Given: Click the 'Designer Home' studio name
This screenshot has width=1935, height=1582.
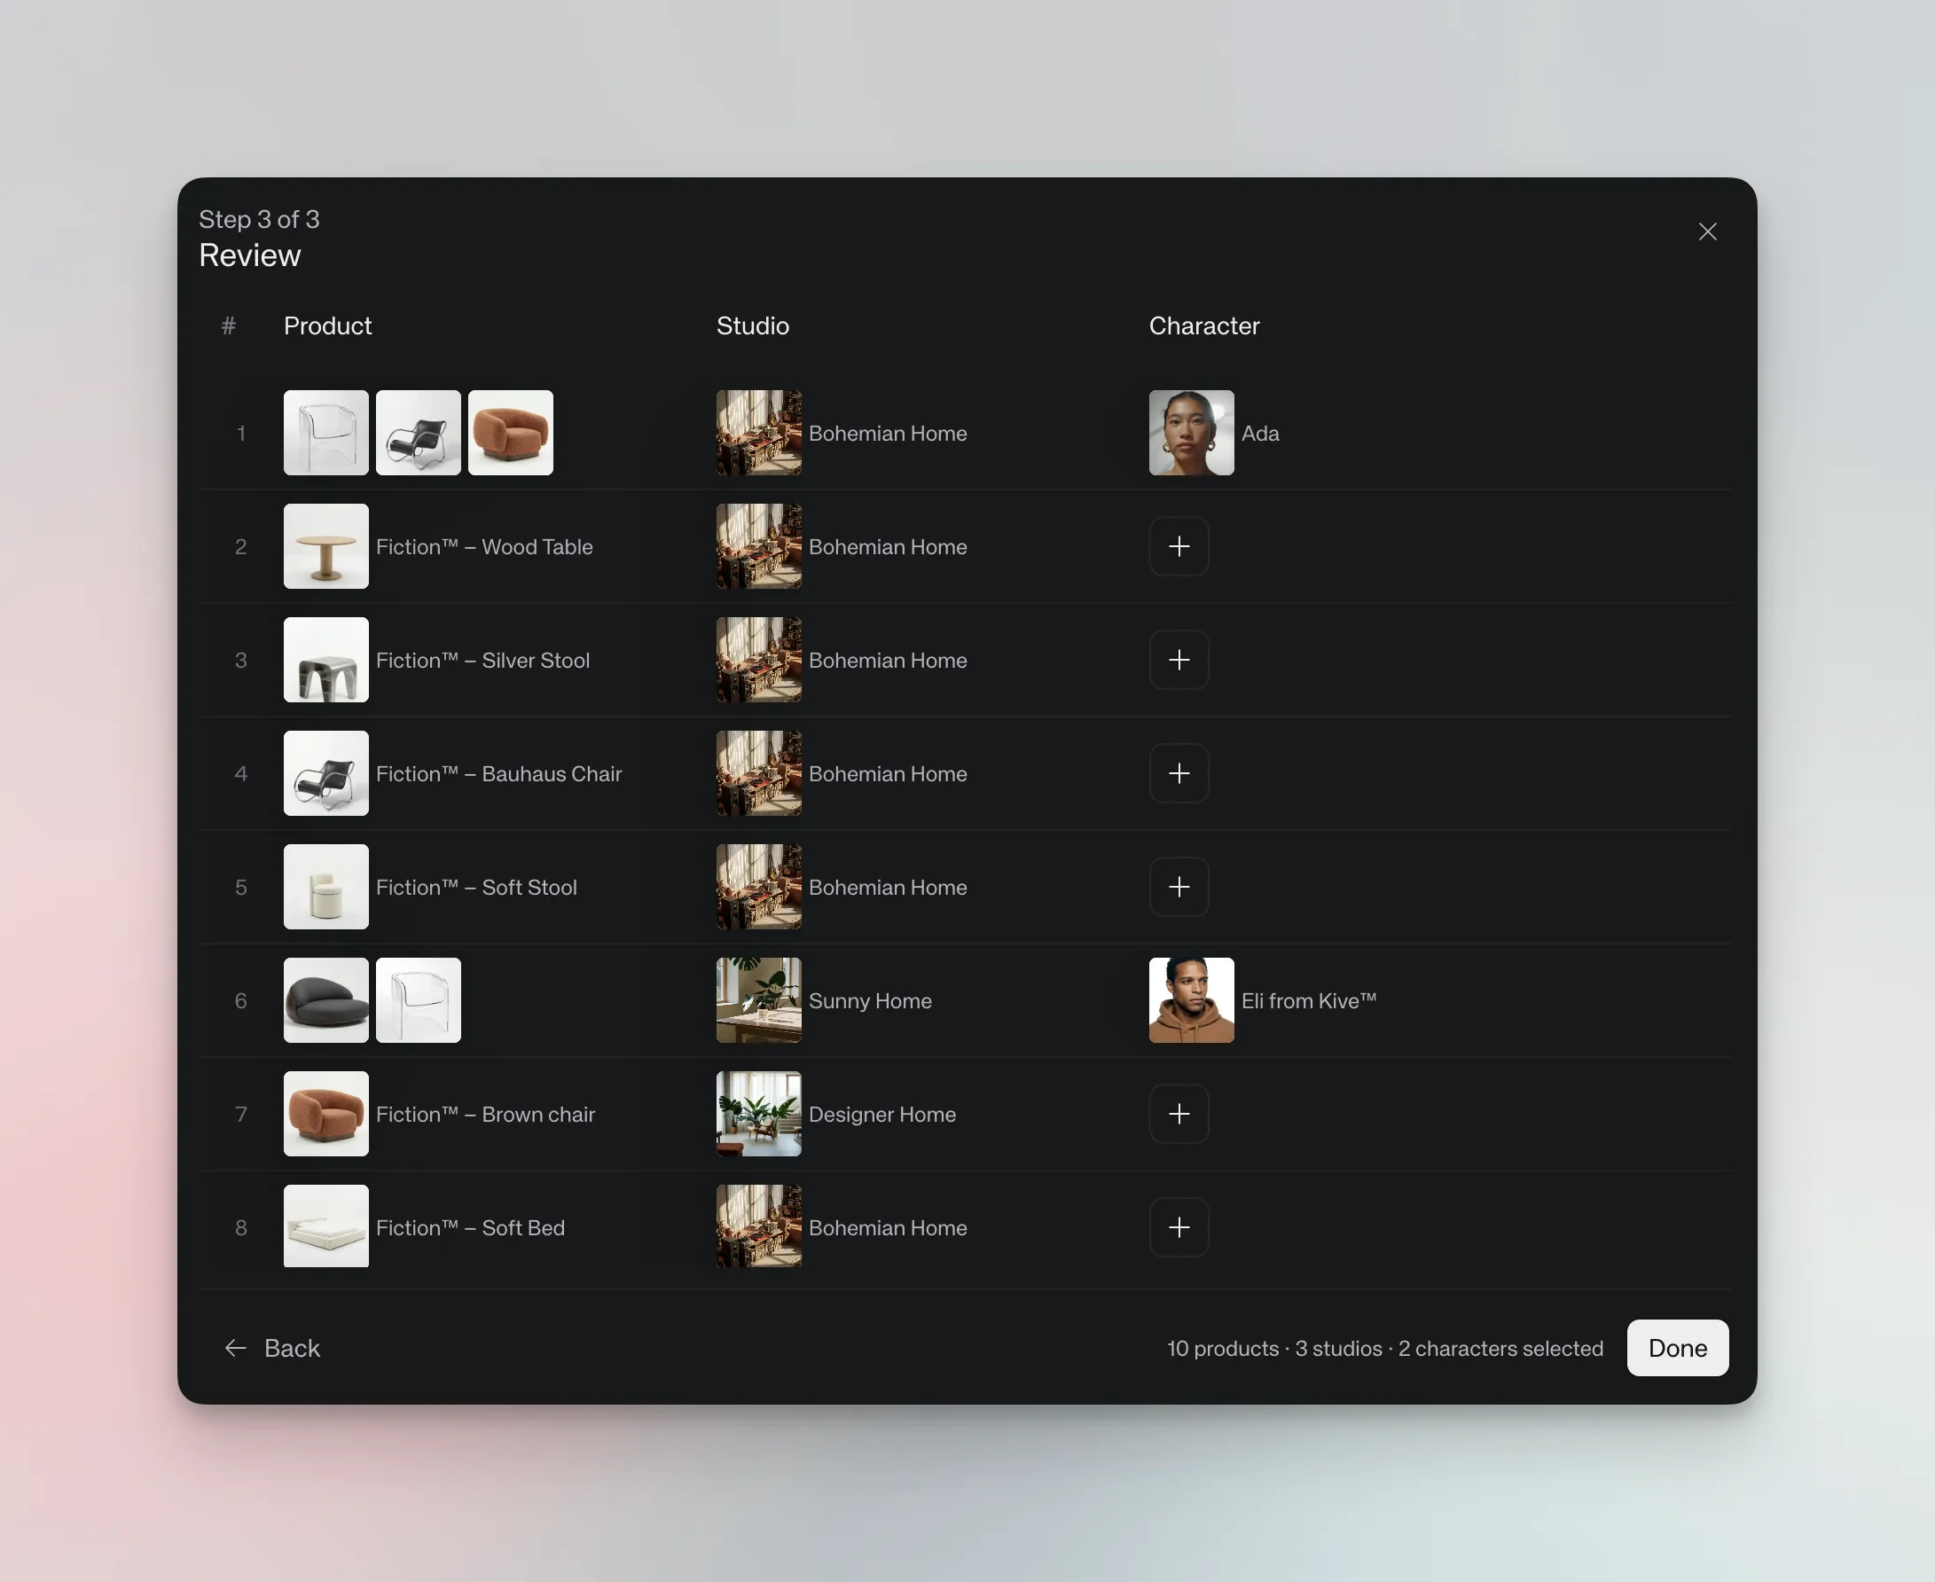Looking at the screenshot, I should [881, 1114].
